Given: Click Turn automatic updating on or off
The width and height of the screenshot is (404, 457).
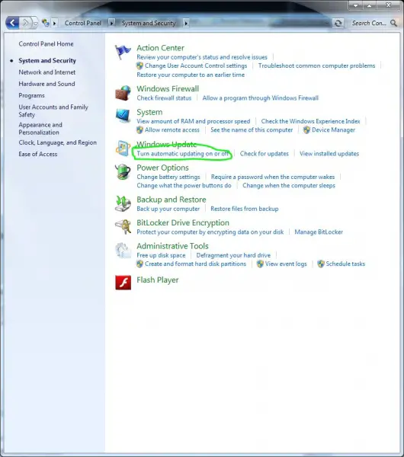Looking at the screenshot, I should pos(183,154).
